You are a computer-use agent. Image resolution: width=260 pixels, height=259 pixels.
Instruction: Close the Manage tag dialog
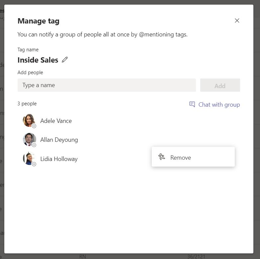(x=237, y=21)
